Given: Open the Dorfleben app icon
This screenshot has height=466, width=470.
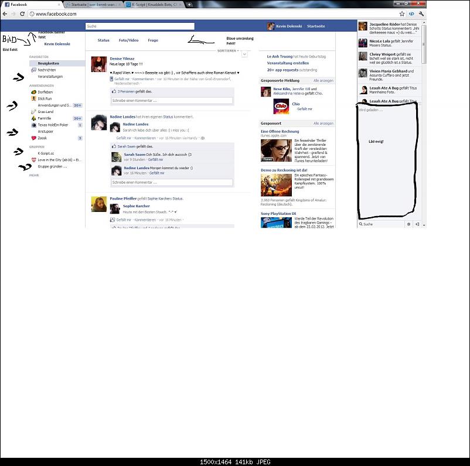Looking at the screenshot, I should click(33, 92).
